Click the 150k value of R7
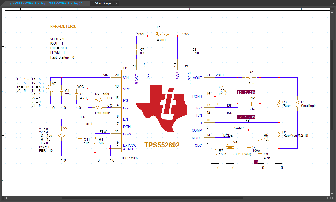This screenshot has width=336, height=202. tap(223, 154)
